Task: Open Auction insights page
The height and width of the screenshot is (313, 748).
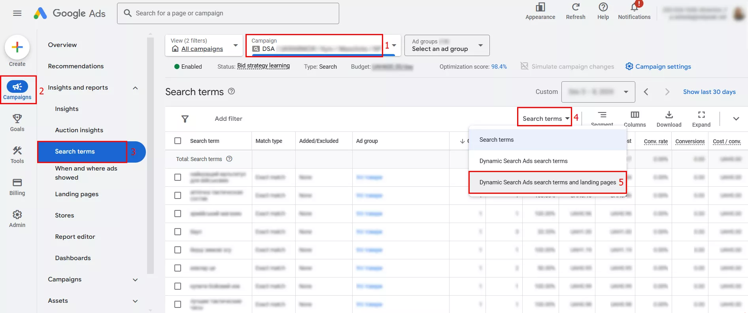Action: (x=79, y=130)
